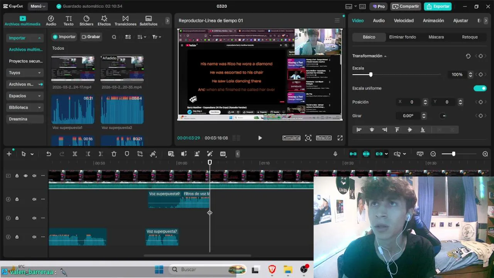Screen dimensions: 494x278
Task: Search media with magnifier icon
Action: 114,37
